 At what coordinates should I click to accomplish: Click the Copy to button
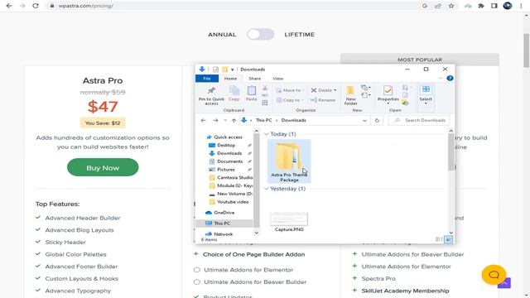pyautogui.click(x=290, y=100)
